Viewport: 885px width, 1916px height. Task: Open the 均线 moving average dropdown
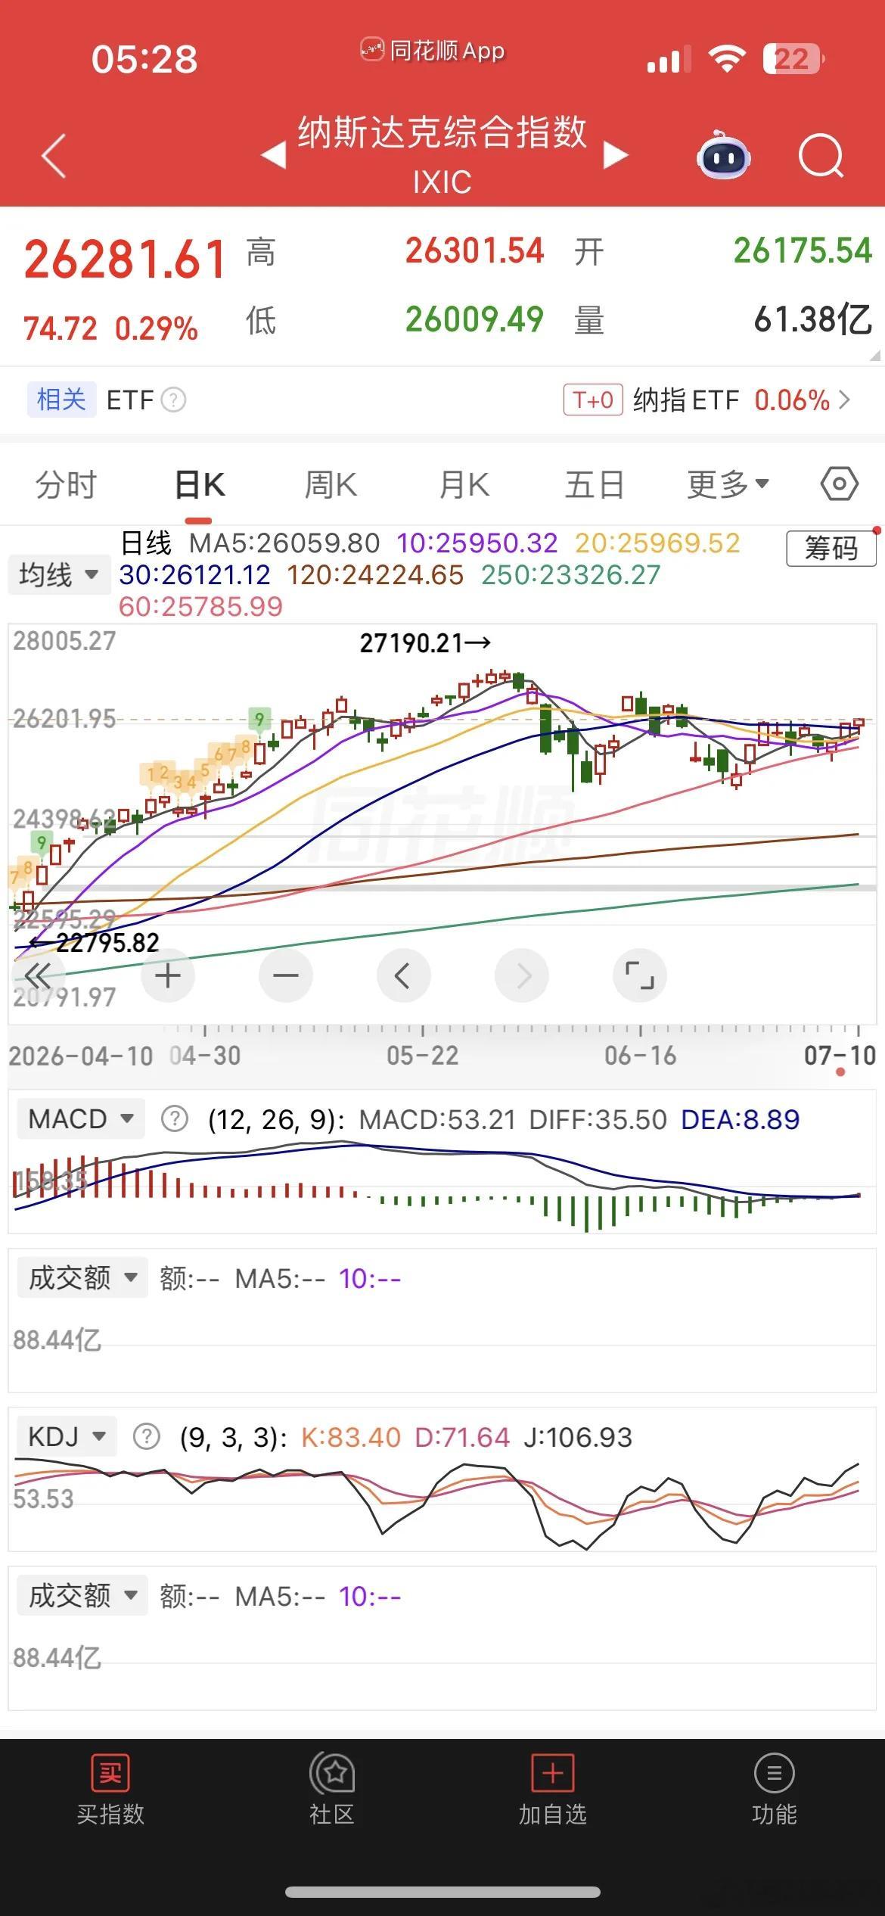click(59, 574)
